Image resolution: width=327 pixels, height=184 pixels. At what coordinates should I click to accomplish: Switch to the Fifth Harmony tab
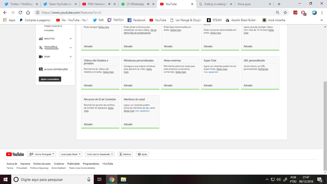[x=99, y=4]
